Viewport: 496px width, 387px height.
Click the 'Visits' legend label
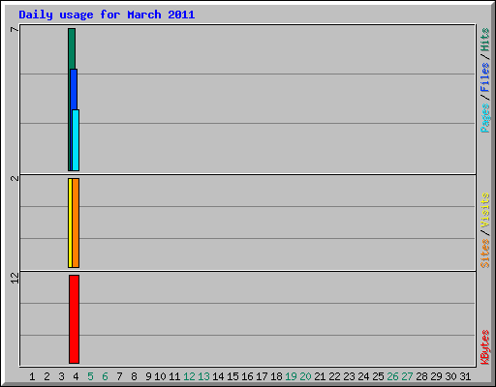[x=485, y=210]
